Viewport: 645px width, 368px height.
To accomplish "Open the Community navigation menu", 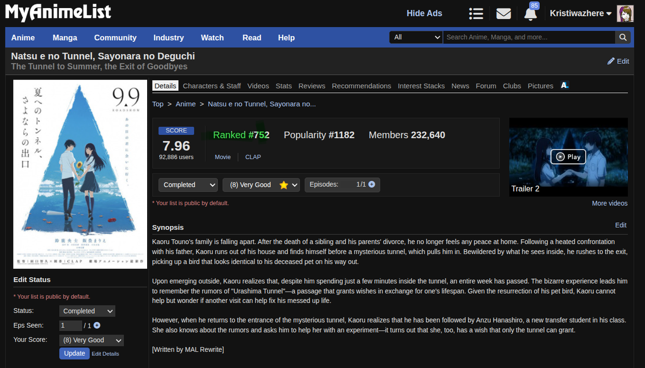I will point(115,38).
